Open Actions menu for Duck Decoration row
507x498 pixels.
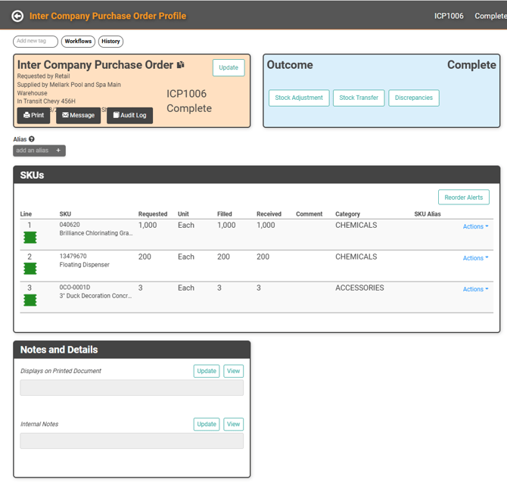click(475, 289)
